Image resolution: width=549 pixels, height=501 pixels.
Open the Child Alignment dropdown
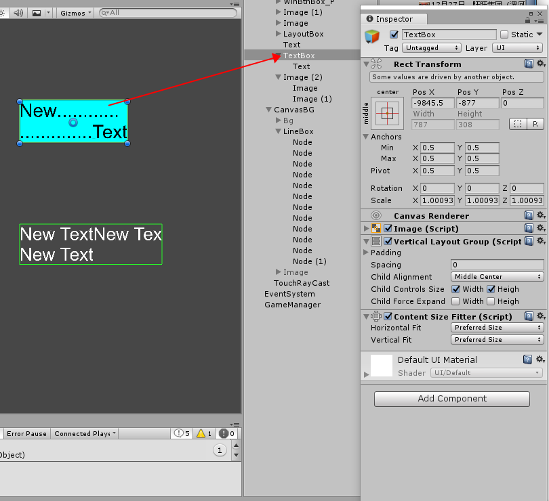point(497,277)
